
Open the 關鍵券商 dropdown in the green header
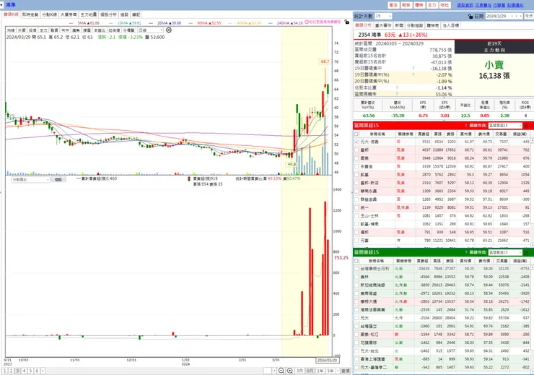point(504,252)
